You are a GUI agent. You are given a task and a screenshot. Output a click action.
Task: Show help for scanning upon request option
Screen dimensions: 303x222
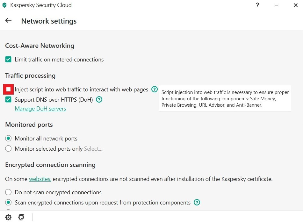pyautogui.click(x=197, y=202)
